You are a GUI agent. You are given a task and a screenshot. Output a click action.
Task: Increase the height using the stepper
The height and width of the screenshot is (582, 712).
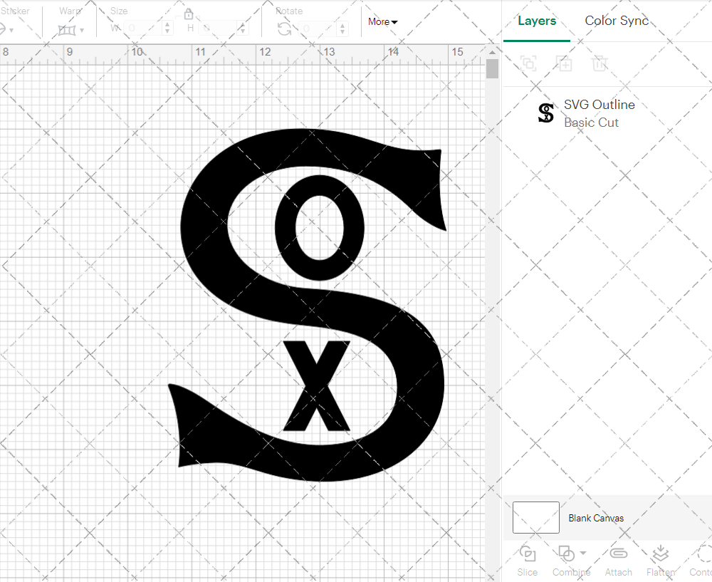point(243,24)
